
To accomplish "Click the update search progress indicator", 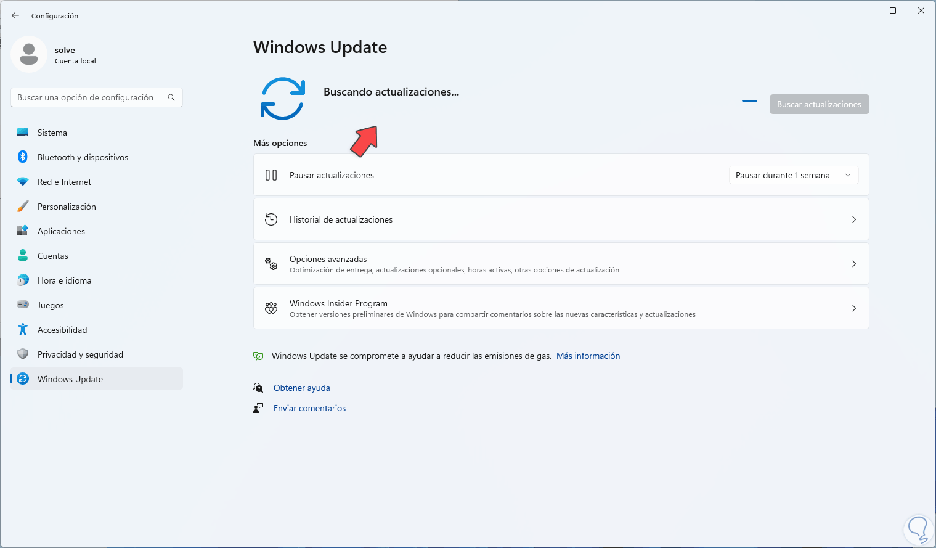I will pyautogui.click(x=750, y=100).
